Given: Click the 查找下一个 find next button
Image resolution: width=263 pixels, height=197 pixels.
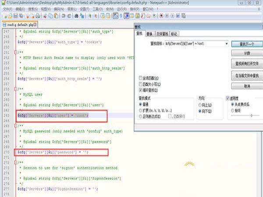Looking at the screenshot, I should tap(246, 44).
